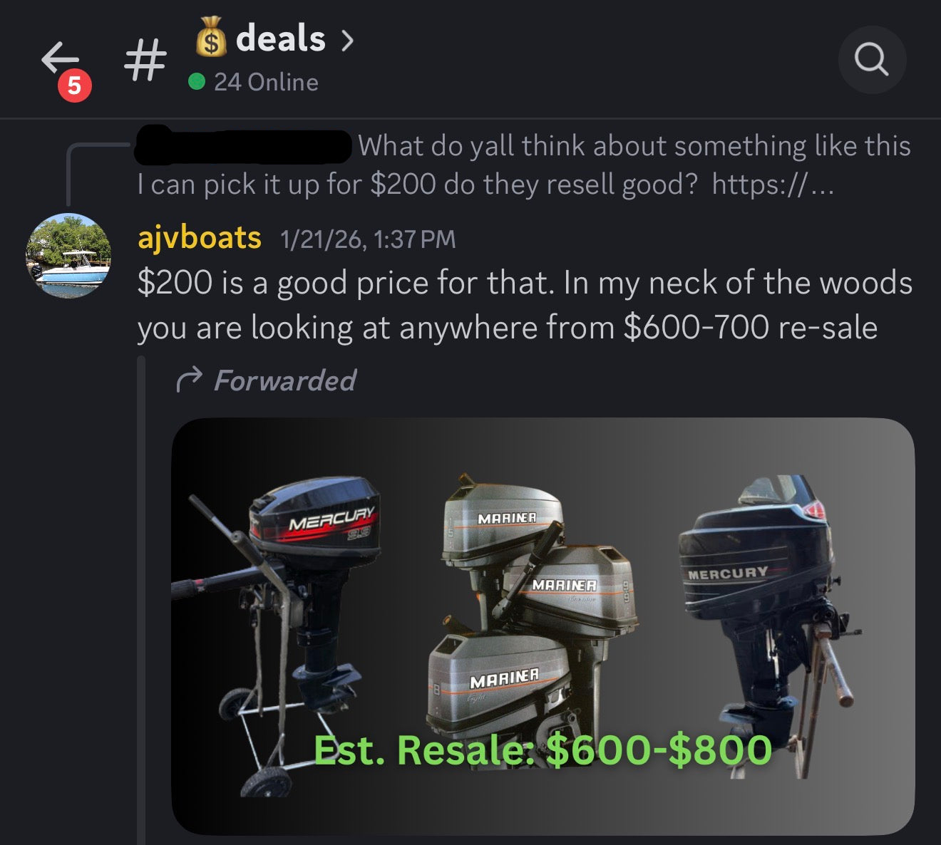
Task: Jump to replied message preview text
Action: coord(524,165)
